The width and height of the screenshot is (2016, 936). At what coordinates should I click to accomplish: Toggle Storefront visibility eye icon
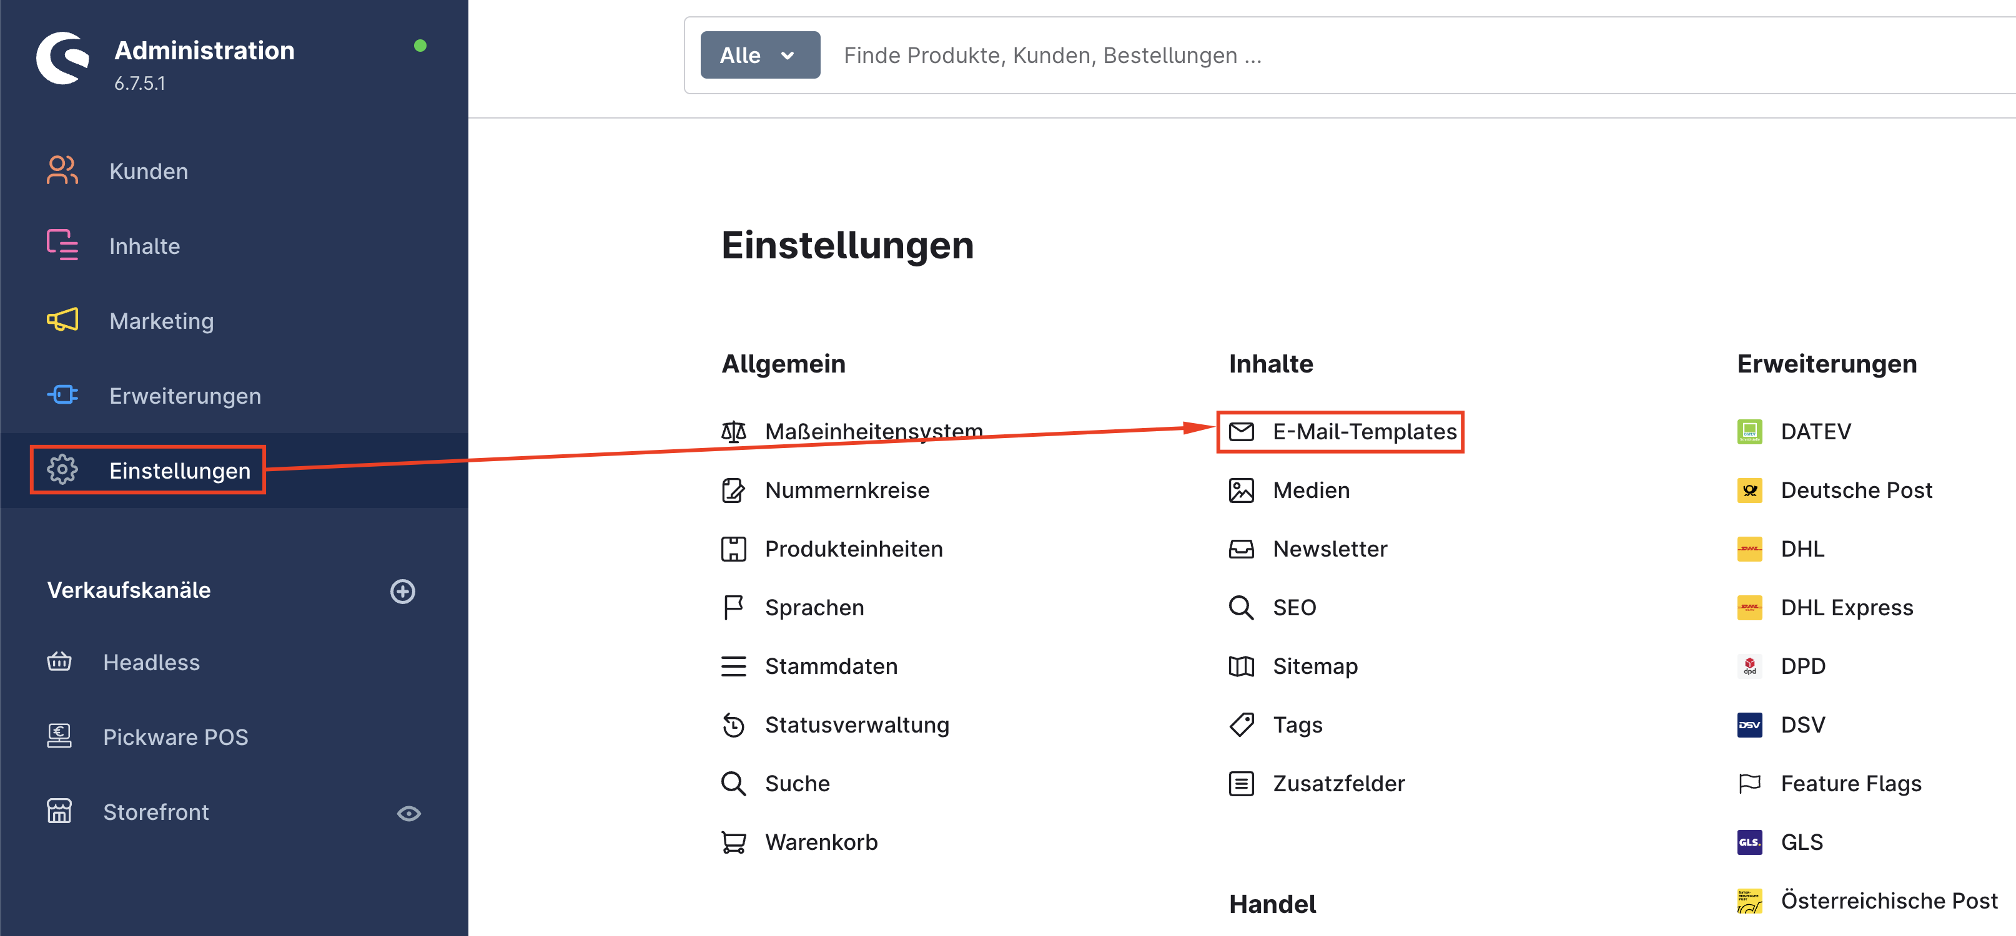point(408,813)
